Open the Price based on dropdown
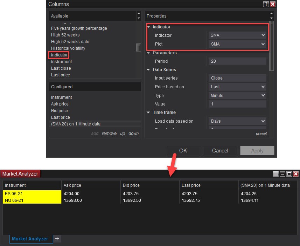The image size is (300, 246). point(237,87)
